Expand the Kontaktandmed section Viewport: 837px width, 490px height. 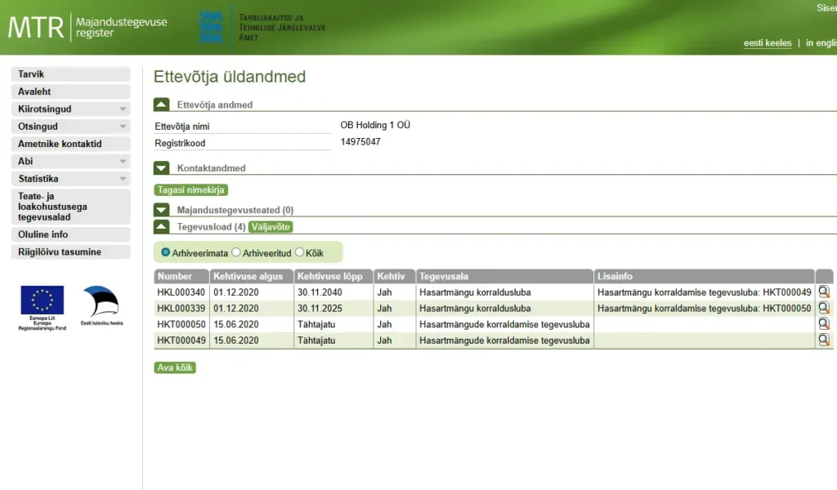tap(162, 168)
